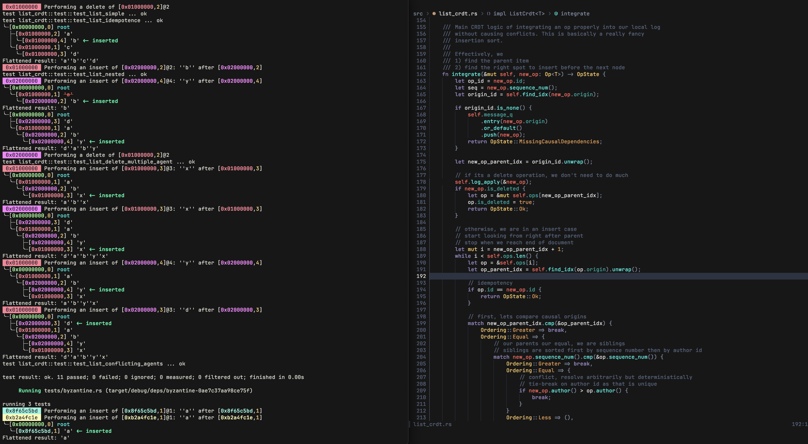
Task: Place cursor on highlighted empty line 192
Action: (x=610, y=276)
